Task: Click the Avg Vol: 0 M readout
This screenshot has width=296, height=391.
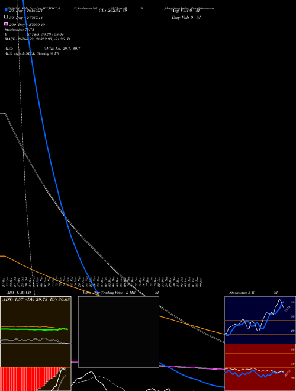Action: point(185,11)
